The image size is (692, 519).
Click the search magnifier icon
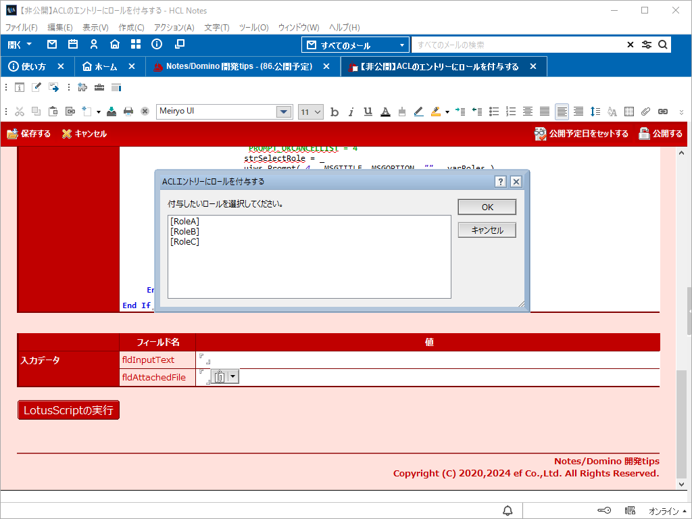pyautogui.click(x=663, y=45)
